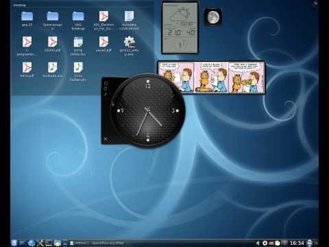Click the top resize handle on the clock widget
Image resolution: width=329 pixels, height=247 pixels.
pyautogui.click(x=106, y=83)
